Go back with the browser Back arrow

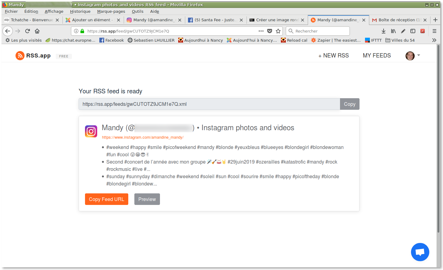[x=8, y=31]
